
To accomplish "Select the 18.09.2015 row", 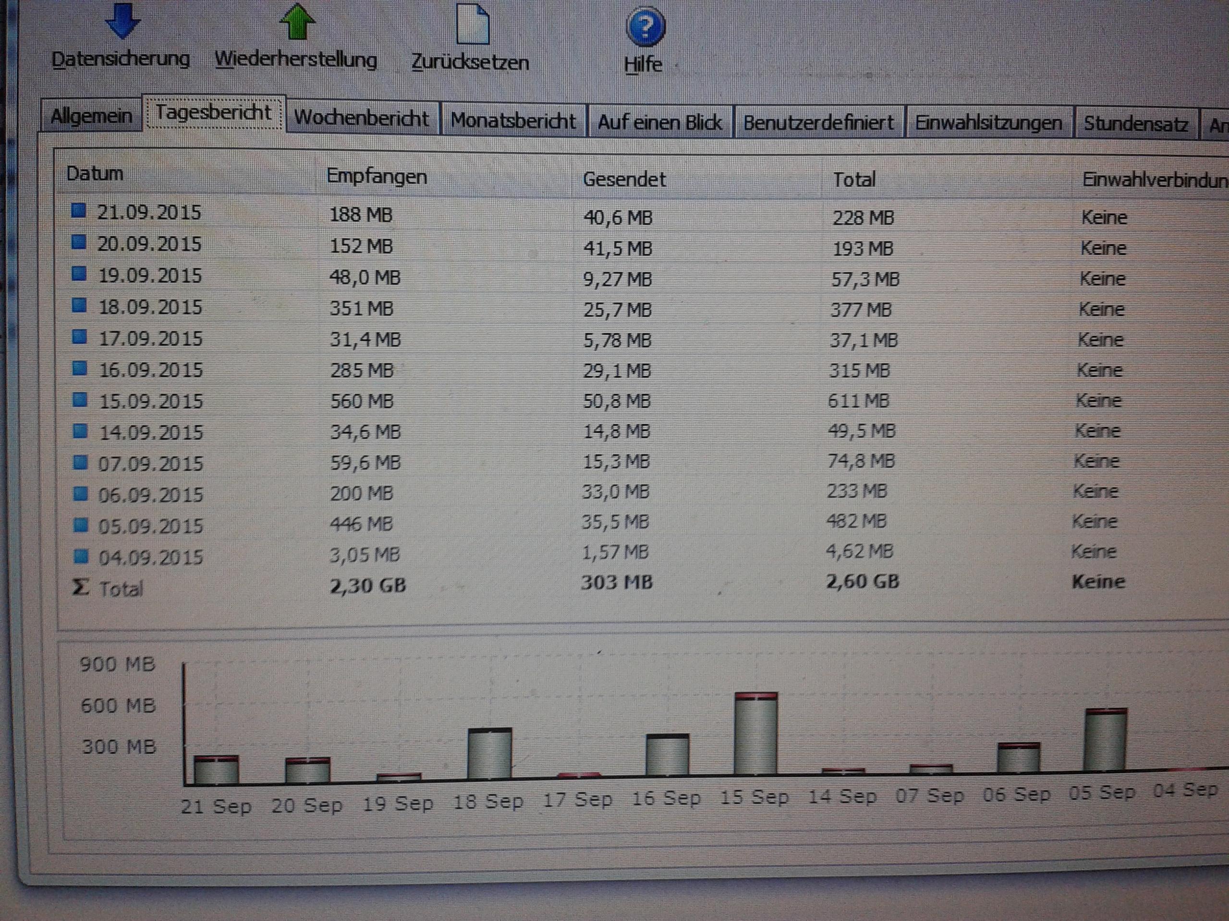I will 150,307.
